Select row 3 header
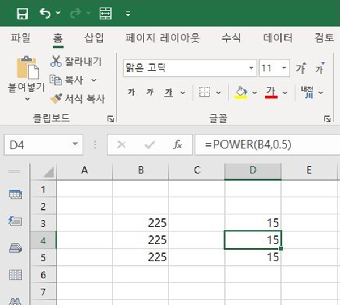 43,223
